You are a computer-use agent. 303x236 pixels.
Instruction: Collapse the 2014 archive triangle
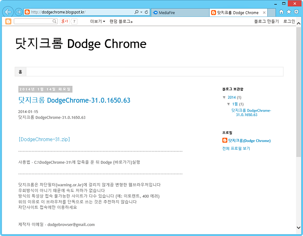click(224, 97)
